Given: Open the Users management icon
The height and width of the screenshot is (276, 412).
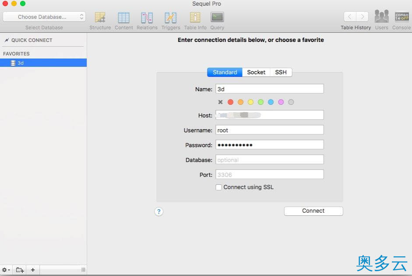Looking at the screenshot, I should (381, 17).
